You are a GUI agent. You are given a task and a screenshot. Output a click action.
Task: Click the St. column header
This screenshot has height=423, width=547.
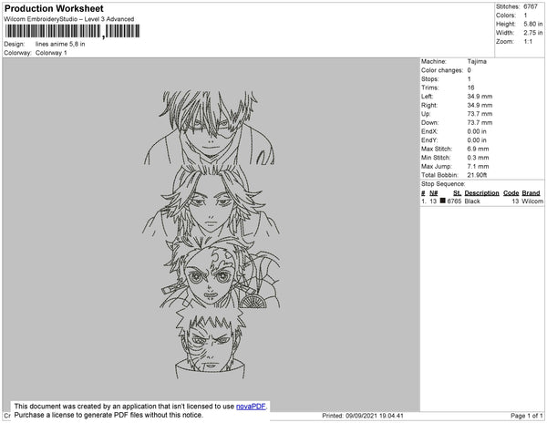pos(457,193)
